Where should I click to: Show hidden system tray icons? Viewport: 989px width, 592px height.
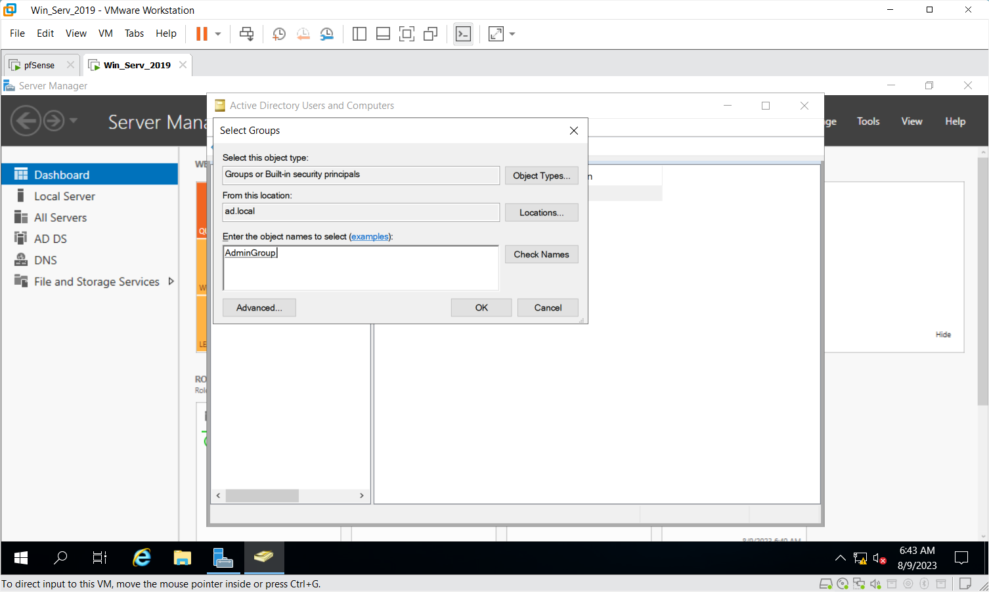[x=840, y=559]
